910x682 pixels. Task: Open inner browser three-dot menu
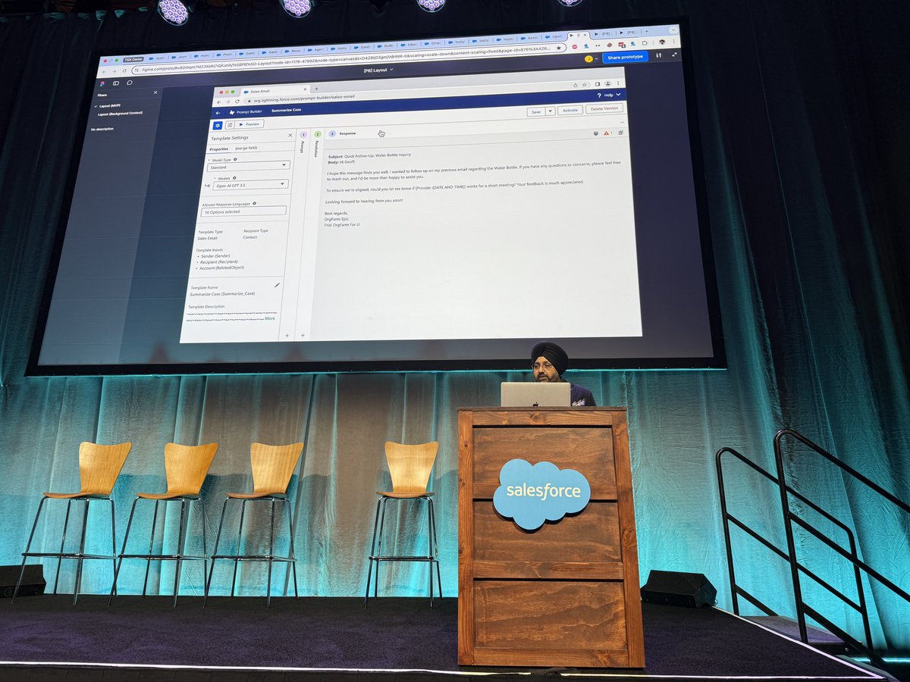620,83
